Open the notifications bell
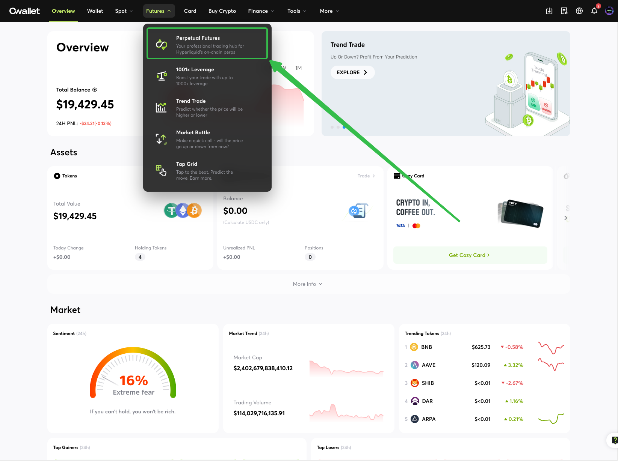The image size is (618, 461). point(594,11)
